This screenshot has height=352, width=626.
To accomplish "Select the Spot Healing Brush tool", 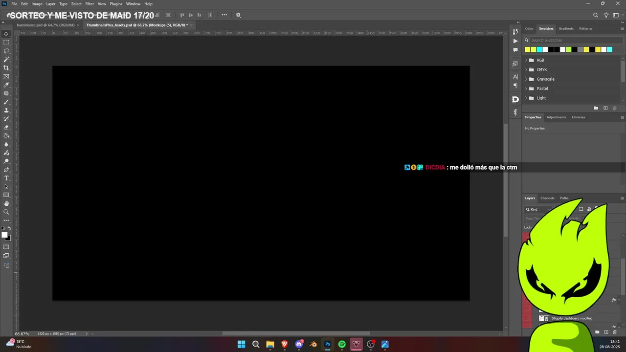I will pos(6,93).
